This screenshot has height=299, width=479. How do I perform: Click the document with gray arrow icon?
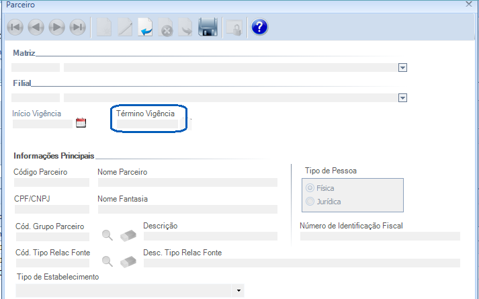coord(185,27)
